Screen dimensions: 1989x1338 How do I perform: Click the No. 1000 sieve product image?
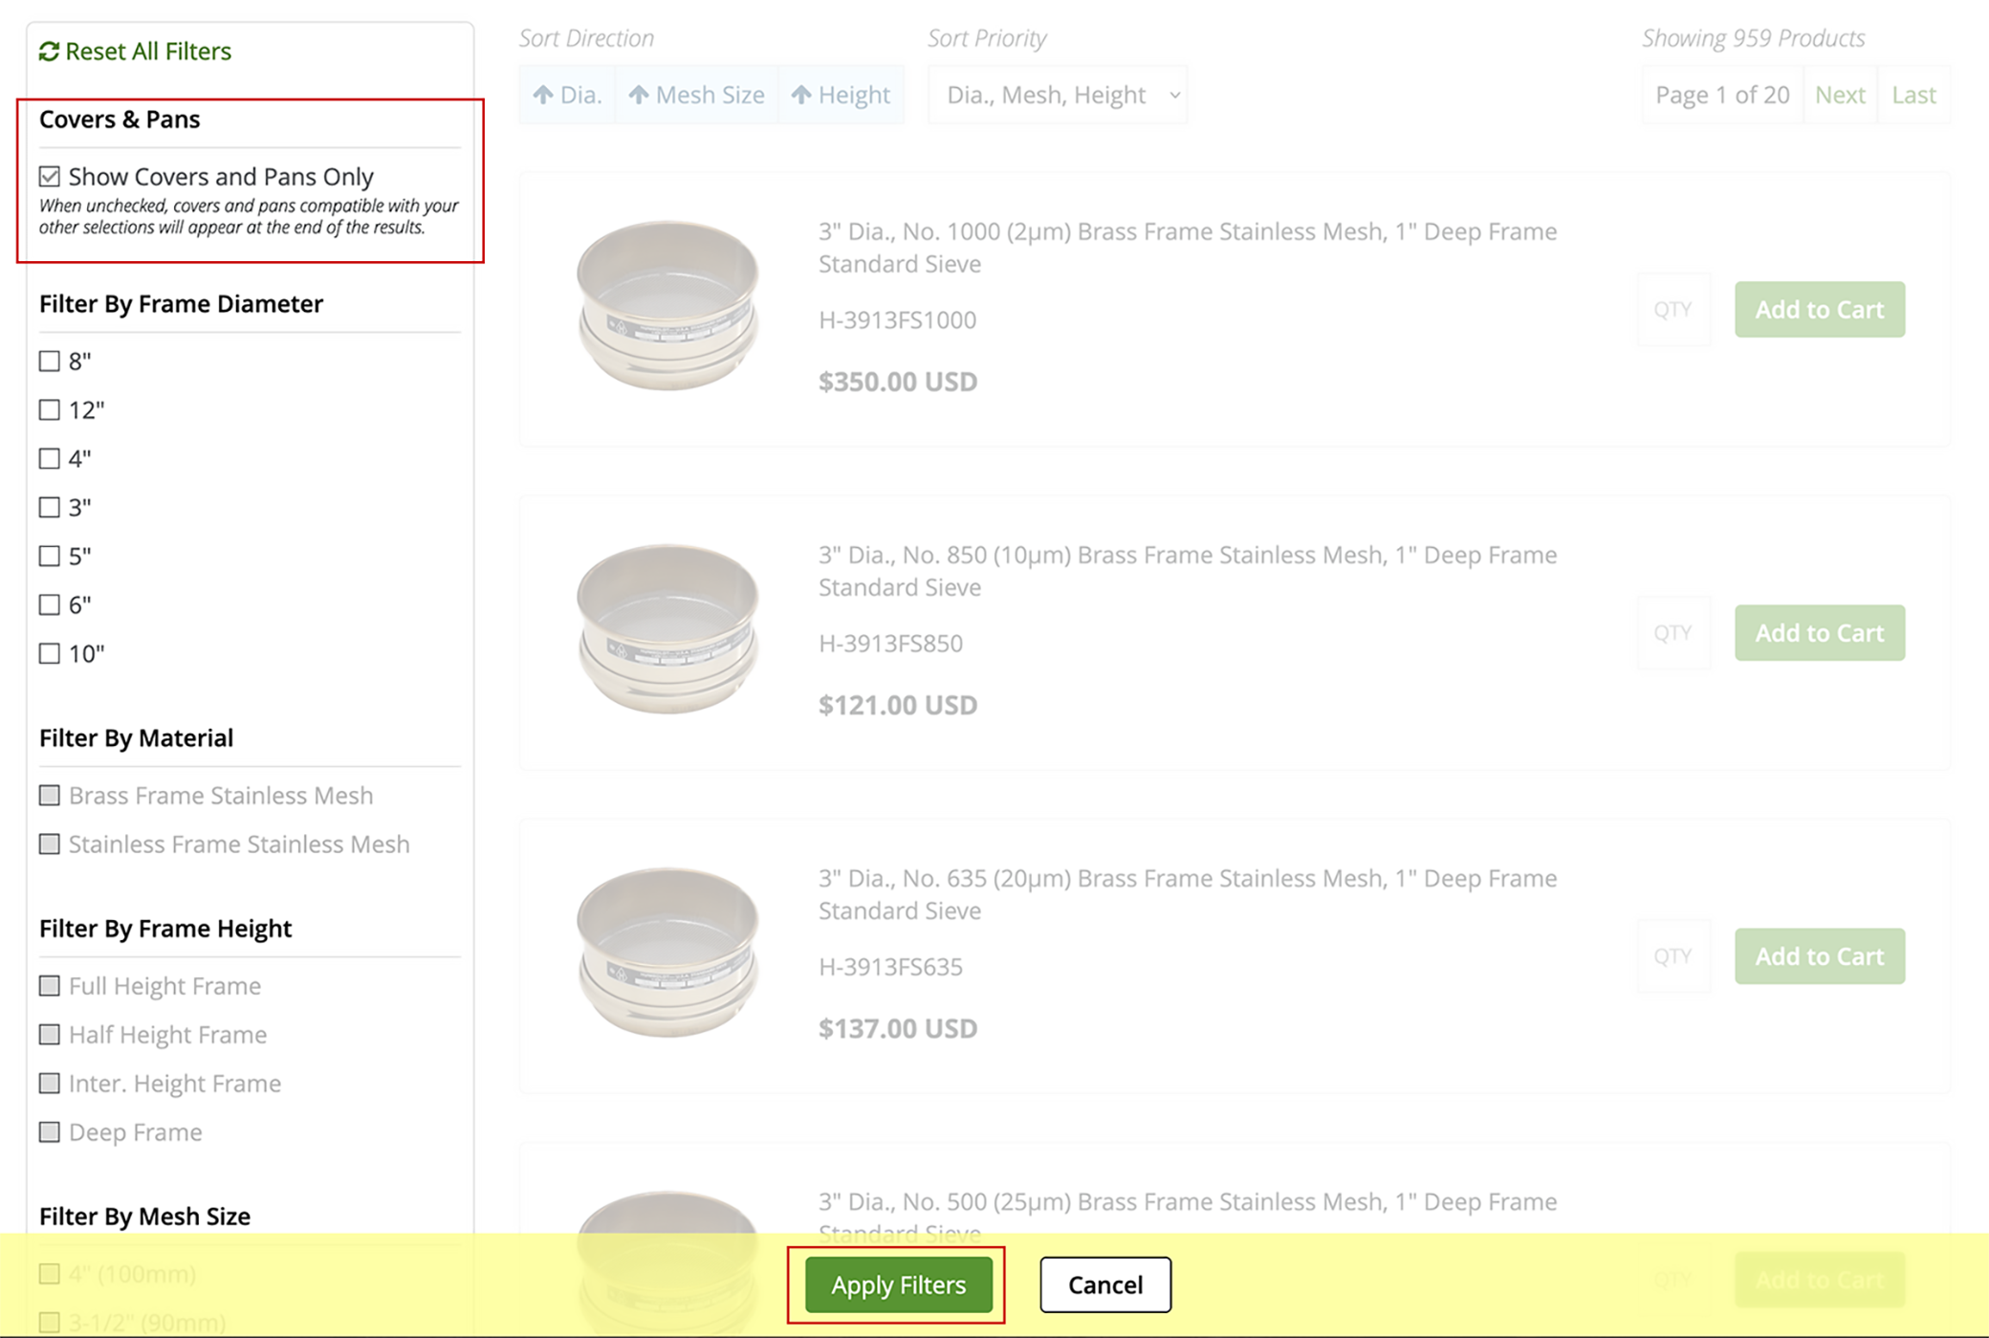click(668, 306)
